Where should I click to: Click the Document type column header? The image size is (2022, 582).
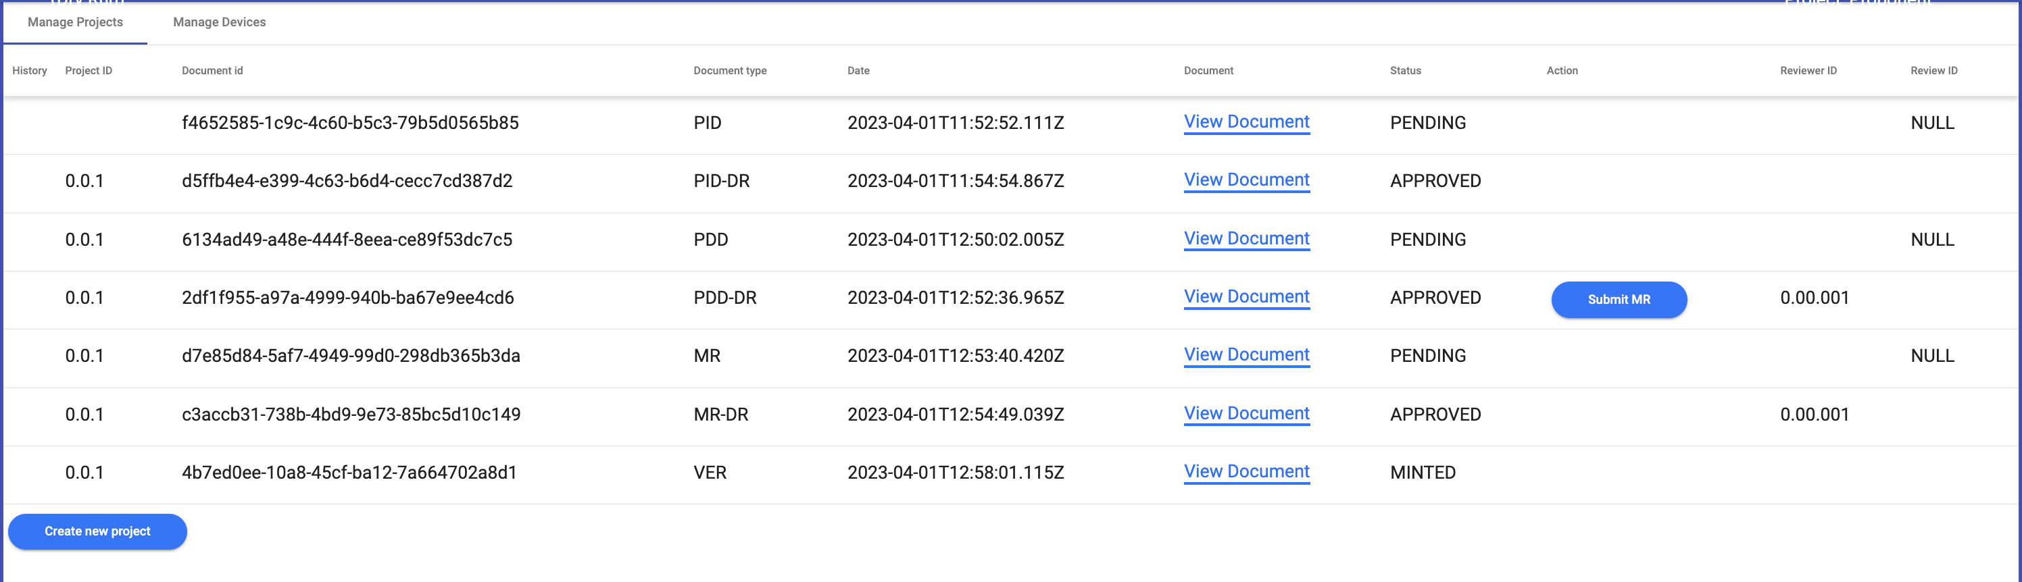(729, 71)
